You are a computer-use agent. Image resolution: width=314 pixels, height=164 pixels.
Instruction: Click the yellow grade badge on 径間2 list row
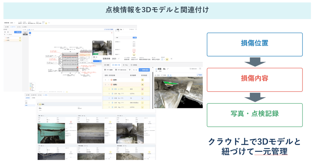click(142, 85)
